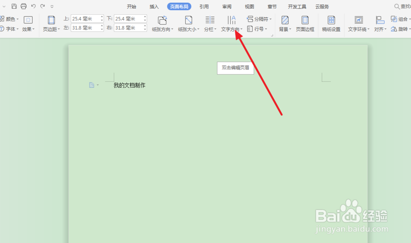This screenshot has height=243, width=411.
Task: Open the 页边距 margins tool
Action: [51, 25]
